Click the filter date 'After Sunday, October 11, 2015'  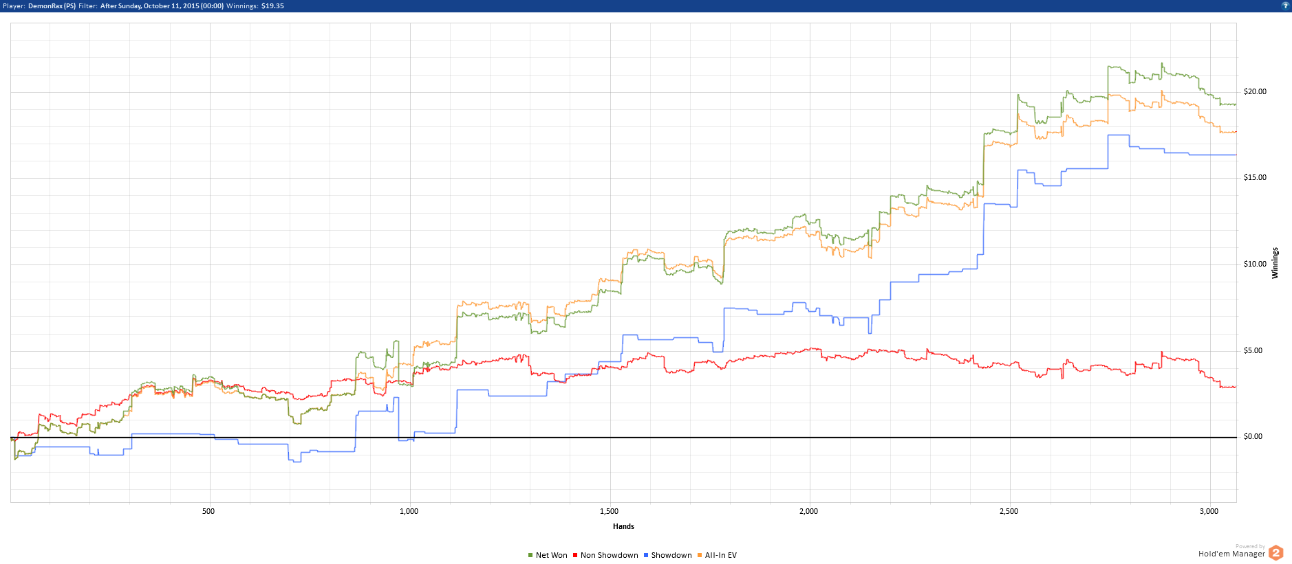150,6
